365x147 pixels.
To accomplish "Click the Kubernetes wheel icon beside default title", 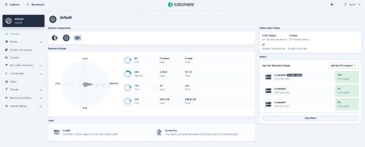I will (53, 19).
